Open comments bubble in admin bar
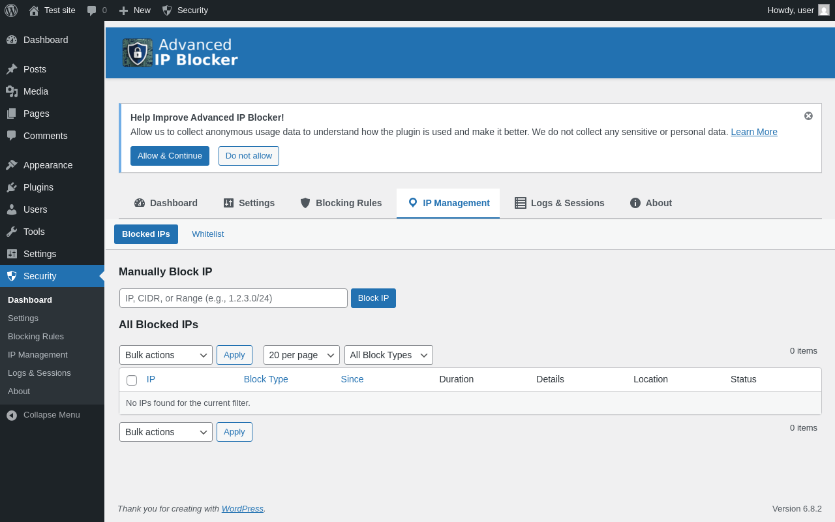 tap(92, 10)
